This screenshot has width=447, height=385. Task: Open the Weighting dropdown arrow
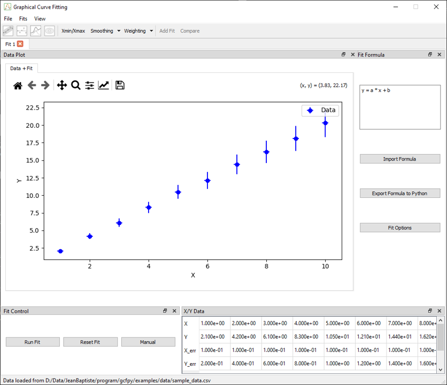click(x=151, y=31)
